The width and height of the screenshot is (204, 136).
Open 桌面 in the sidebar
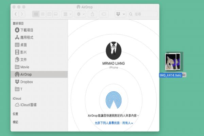point(39,45)
